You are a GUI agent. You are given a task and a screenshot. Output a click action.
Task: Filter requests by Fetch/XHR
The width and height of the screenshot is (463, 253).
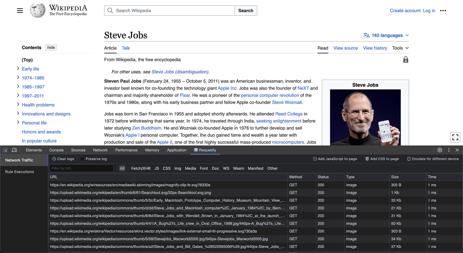pos(141,168)
